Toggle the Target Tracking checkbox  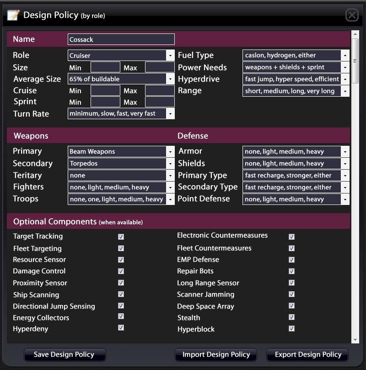(x=121, y=237)
